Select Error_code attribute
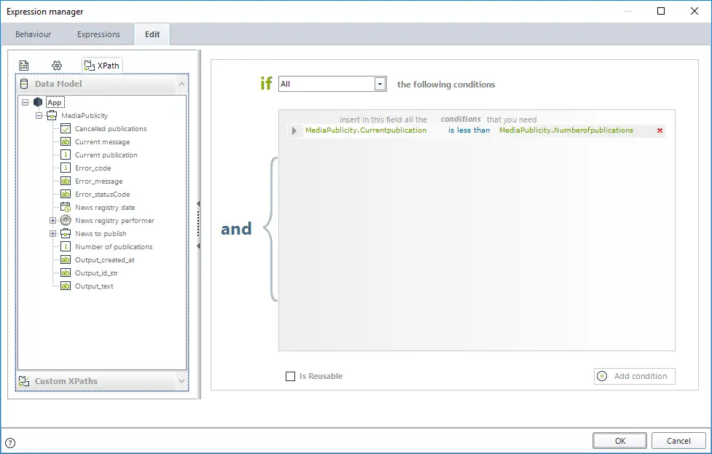712x454 pixels. click(93, 168)
